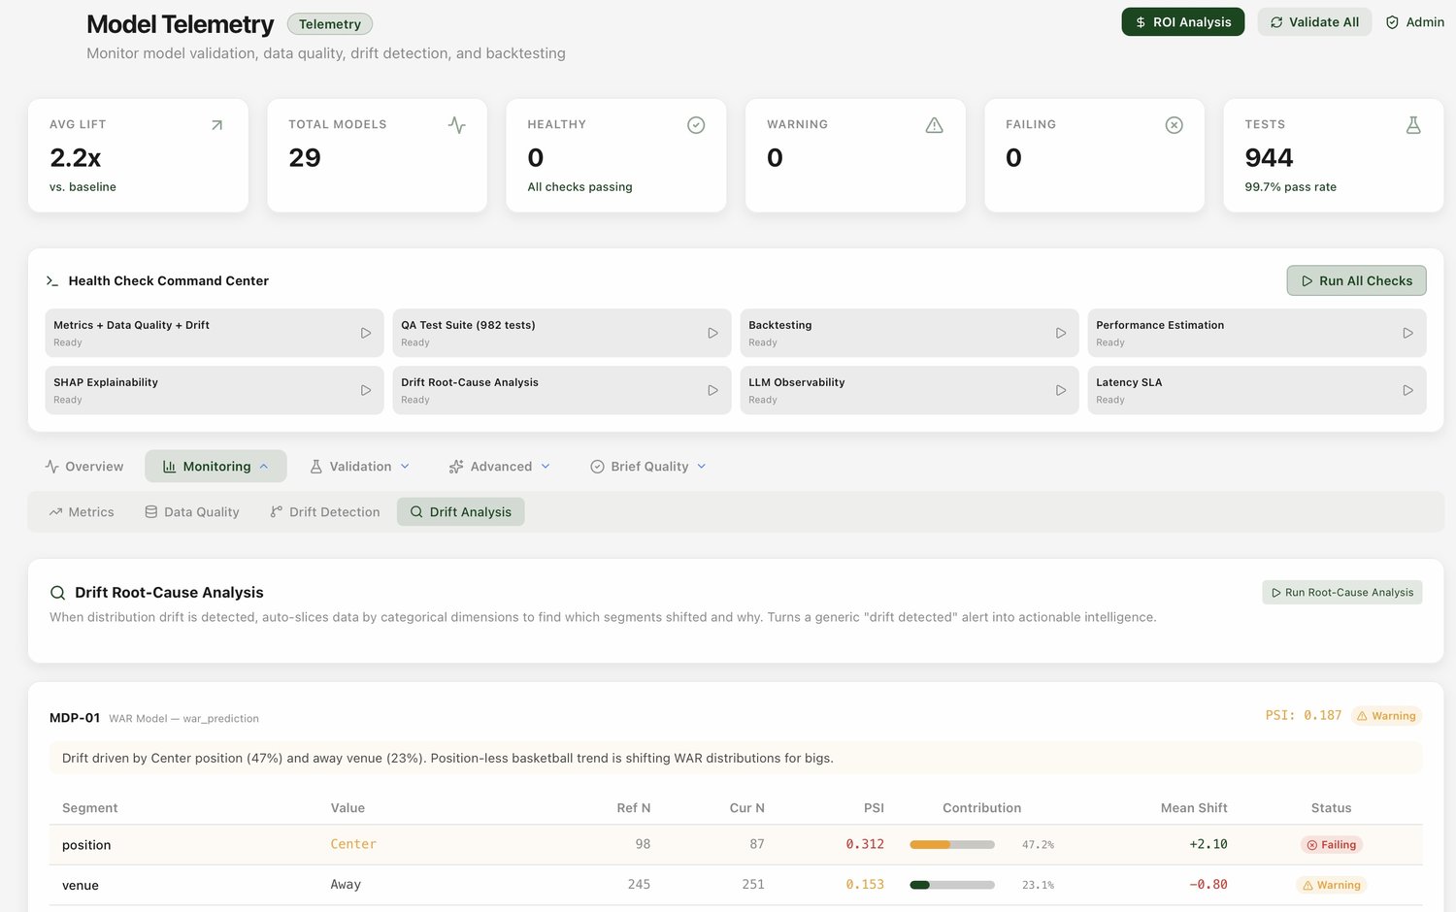Click the Run Root-Cause Analysis button
1456x912 pixels.
1342,593
